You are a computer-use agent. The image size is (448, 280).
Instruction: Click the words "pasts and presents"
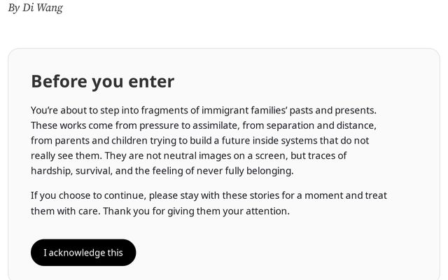click(x=334, y=110)
